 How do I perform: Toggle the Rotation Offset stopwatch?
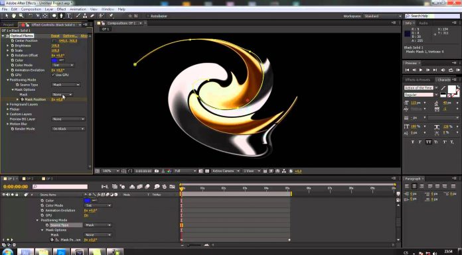pos(13,55)
